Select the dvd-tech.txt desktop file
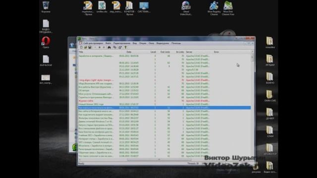This screenshot has height=178, width=317. click(x=46, y=60)
